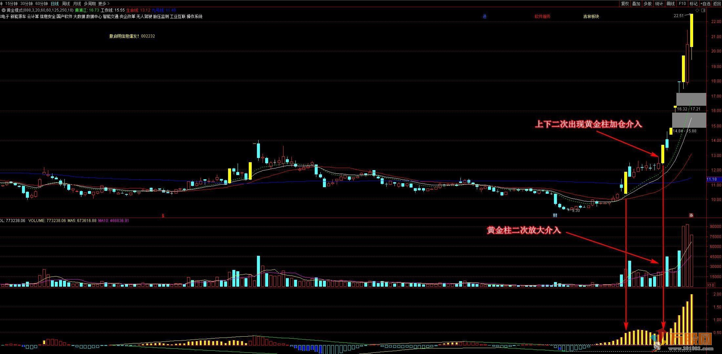Click blue 进 label
The width and height of the screenshot is (722, 354).
pyautogui.click(x=485, y=16)
